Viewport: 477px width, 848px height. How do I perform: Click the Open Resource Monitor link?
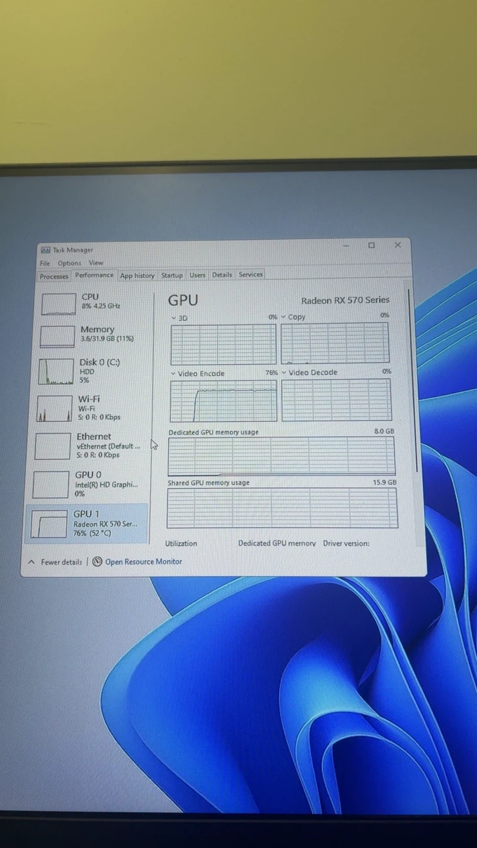click(x=143, y=562)
